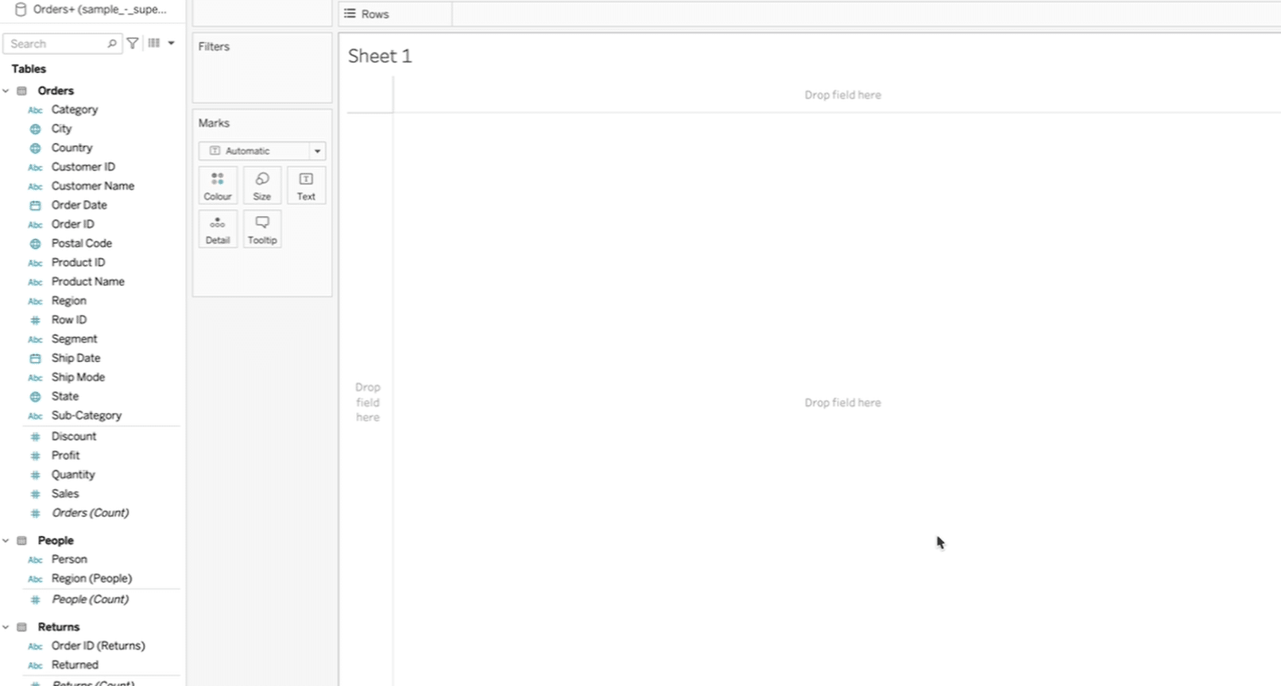
Task: Click the Country globe type icon
Action: click(35, 148)
